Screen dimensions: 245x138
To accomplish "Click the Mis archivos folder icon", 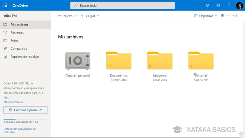I will pos(5,25).
